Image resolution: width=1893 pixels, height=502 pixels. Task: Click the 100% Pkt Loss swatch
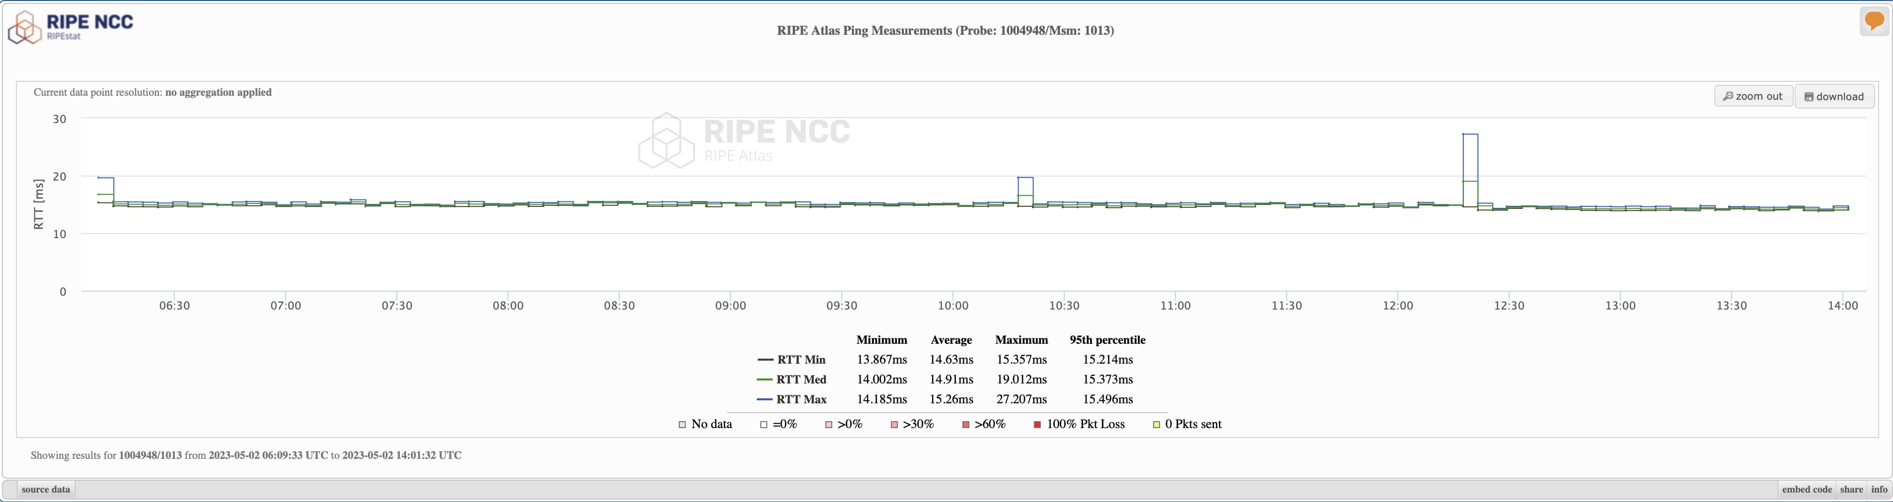[1037, 425]
